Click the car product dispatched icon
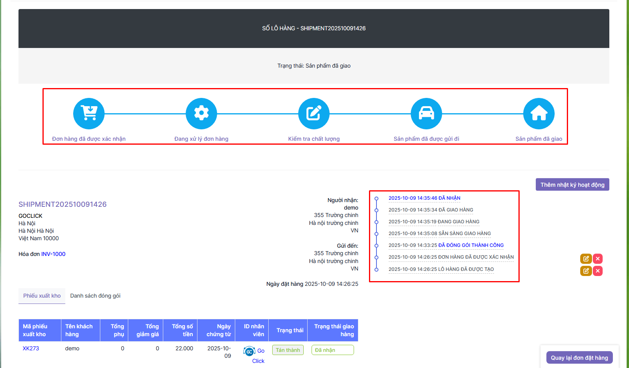 click(x=426, y=114)
